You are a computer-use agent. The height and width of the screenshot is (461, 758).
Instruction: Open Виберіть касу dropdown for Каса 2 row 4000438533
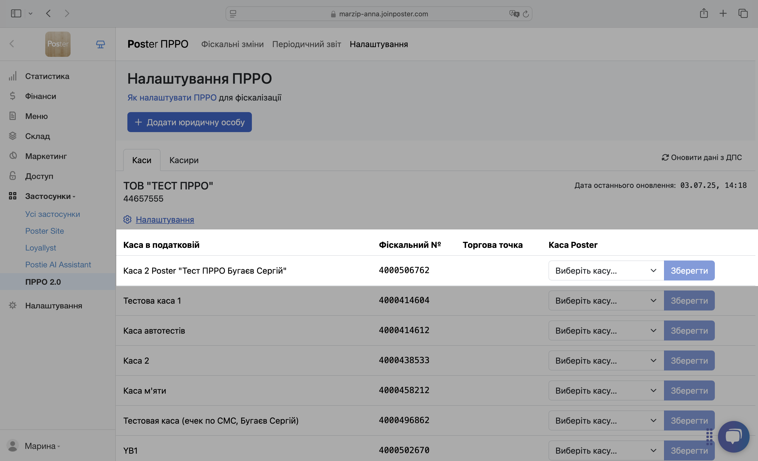point(606,360)
